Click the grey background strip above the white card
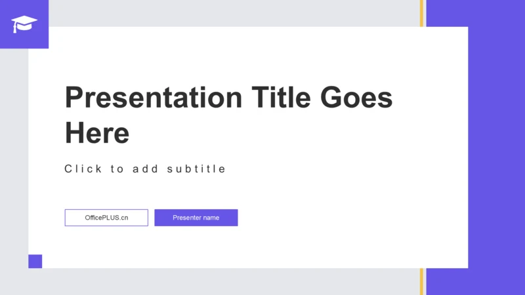Viewport: 525px width, 295px height. [x=230, y=13]
